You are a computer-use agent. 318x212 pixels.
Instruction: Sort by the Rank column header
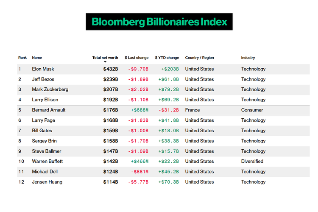point(22,58)
